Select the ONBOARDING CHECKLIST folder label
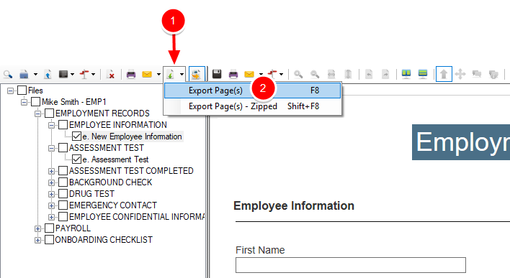The height and width of the screenshot is (278, 510). pyautogui.click(x=104, y=240)
